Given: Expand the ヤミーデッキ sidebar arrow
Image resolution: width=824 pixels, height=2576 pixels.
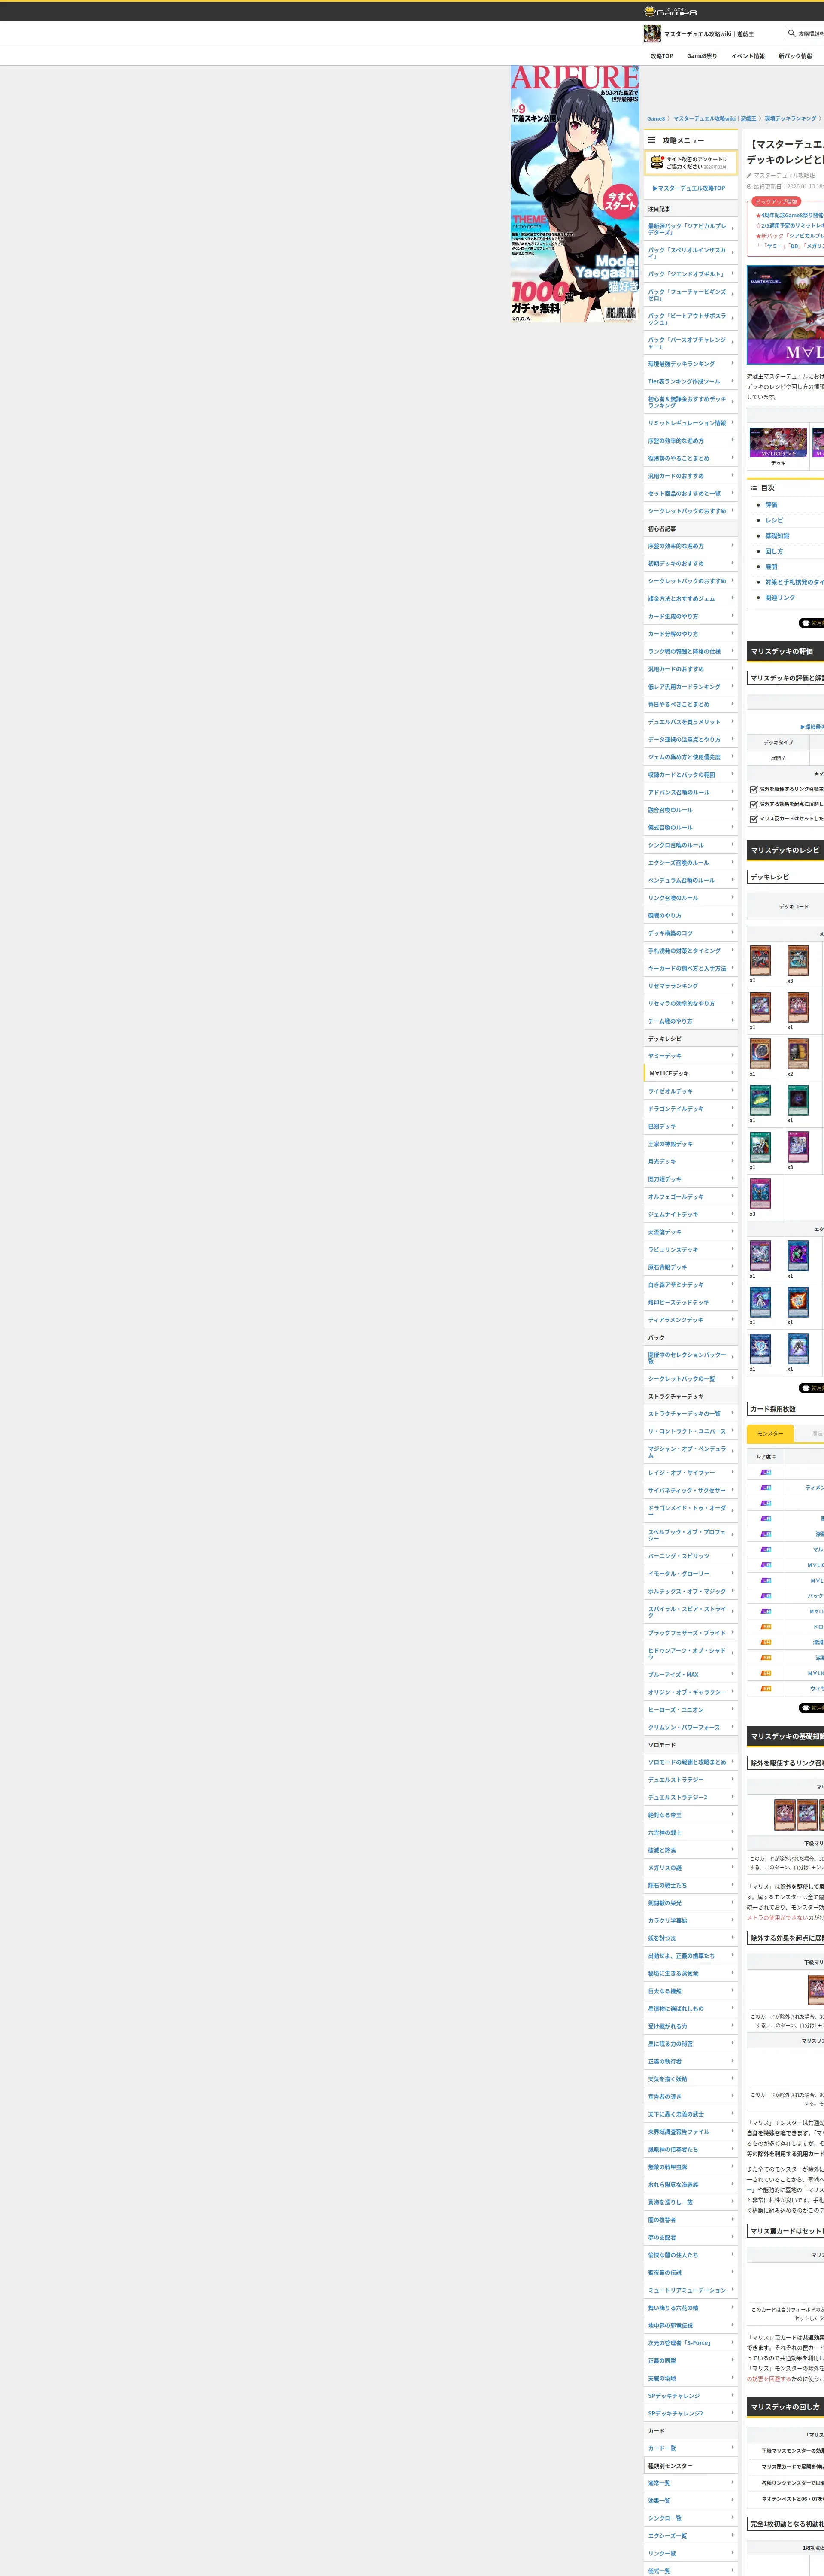Looking at the screenshot, I should coord(732,1055).
